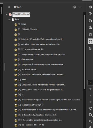Select order item [5] Guideline 1.1 Text Alternatives
This screenshot has width=93, height=128.
coord(39,44)
